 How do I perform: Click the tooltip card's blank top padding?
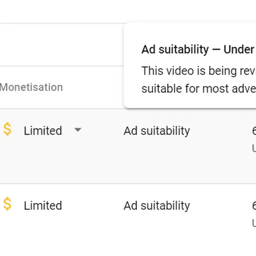coord(190,32)
